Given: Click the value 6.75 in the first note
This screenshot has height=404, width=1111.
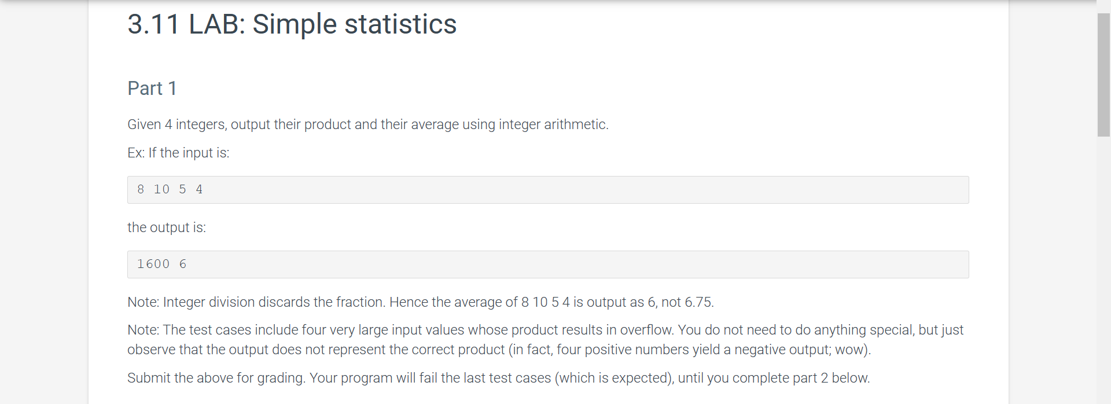Looking at the screenshot, I should coord(698,302).
